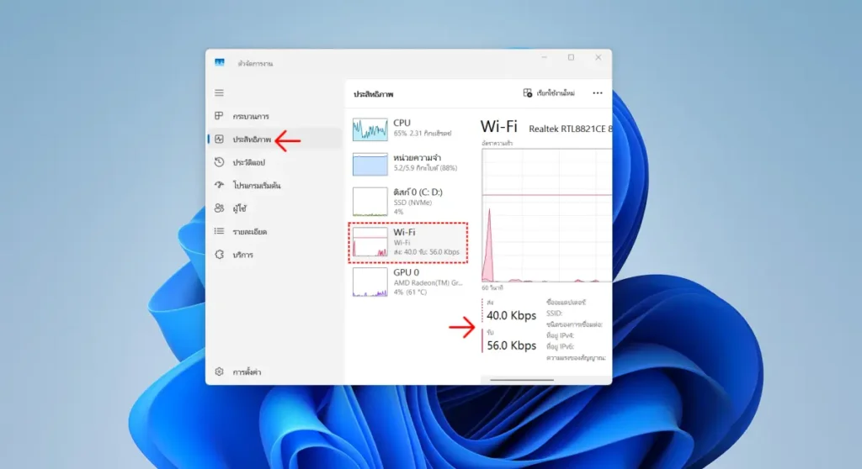
Task: Go to กระบวนการ tab label
Action: [x=251, y=117]
